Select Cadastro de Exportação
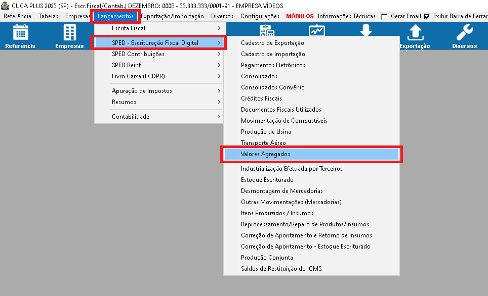The width and height of the screenshot is (488, 296). [x=311, y=43]
